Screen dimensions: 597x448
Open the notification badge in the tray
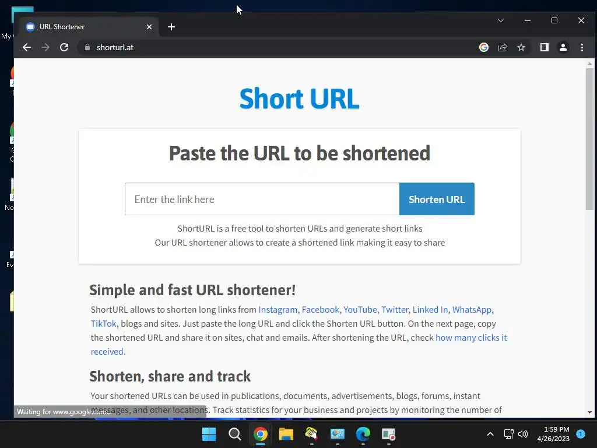[581, 434]
